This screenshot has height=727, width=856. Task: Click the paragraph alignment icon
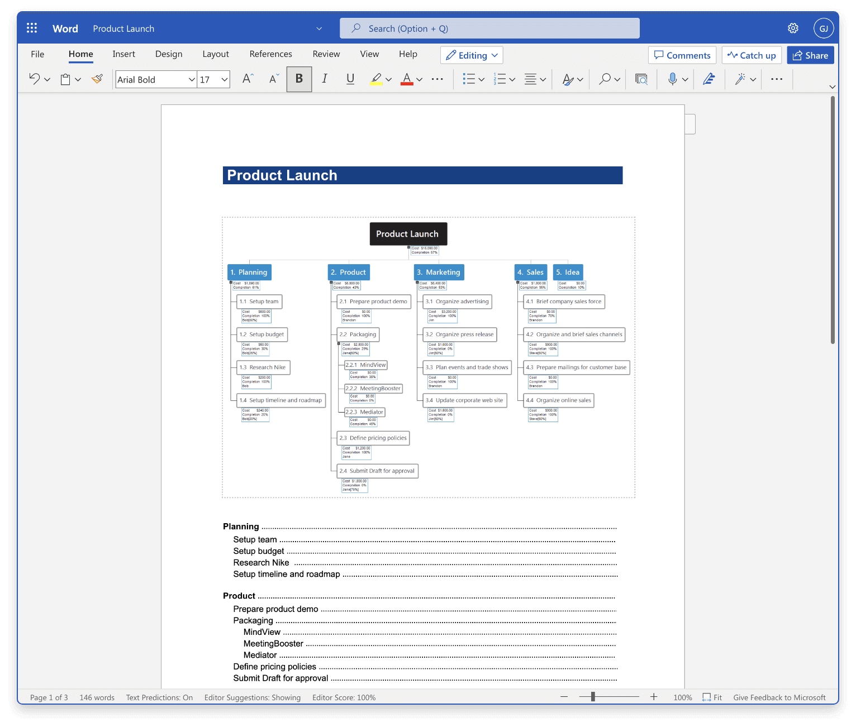coord(530,79)
